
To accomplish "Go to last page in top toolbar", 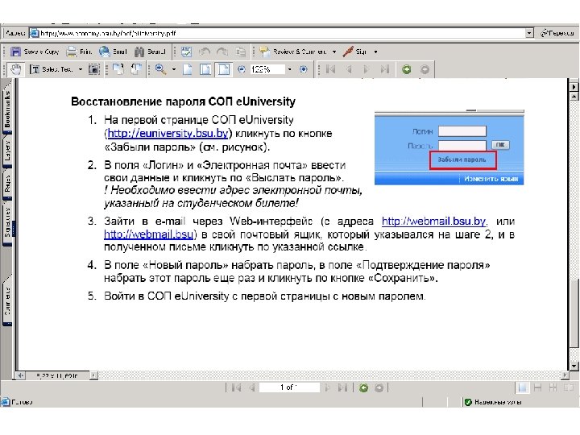I will coord(385,69).
